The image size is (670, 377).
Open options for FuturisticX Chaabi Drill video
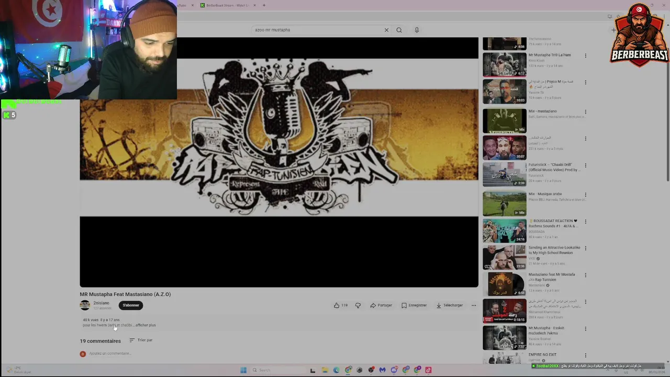point(585,165)
